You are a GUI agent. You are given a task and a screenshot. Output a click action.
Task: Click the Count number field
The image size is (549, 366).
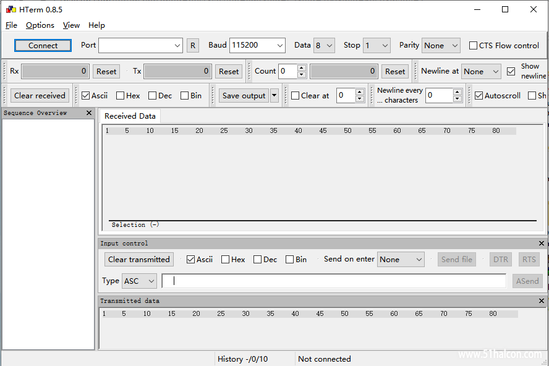[x=288, y=71]
